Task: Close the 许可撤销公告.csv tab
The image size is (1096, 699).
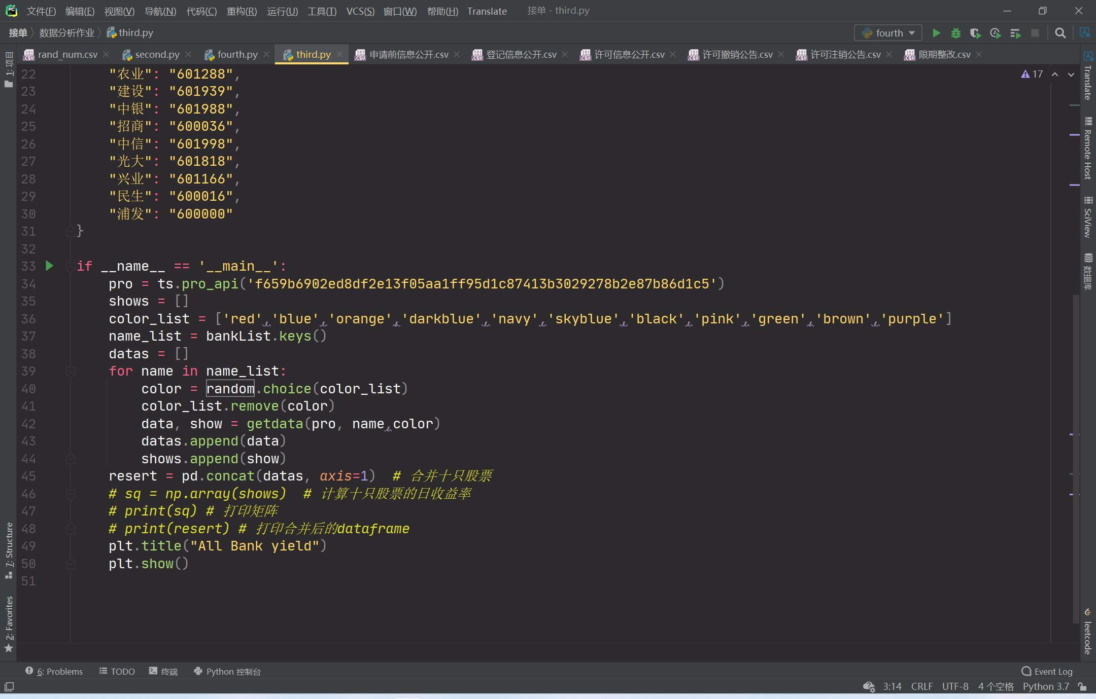Action: 781,54
